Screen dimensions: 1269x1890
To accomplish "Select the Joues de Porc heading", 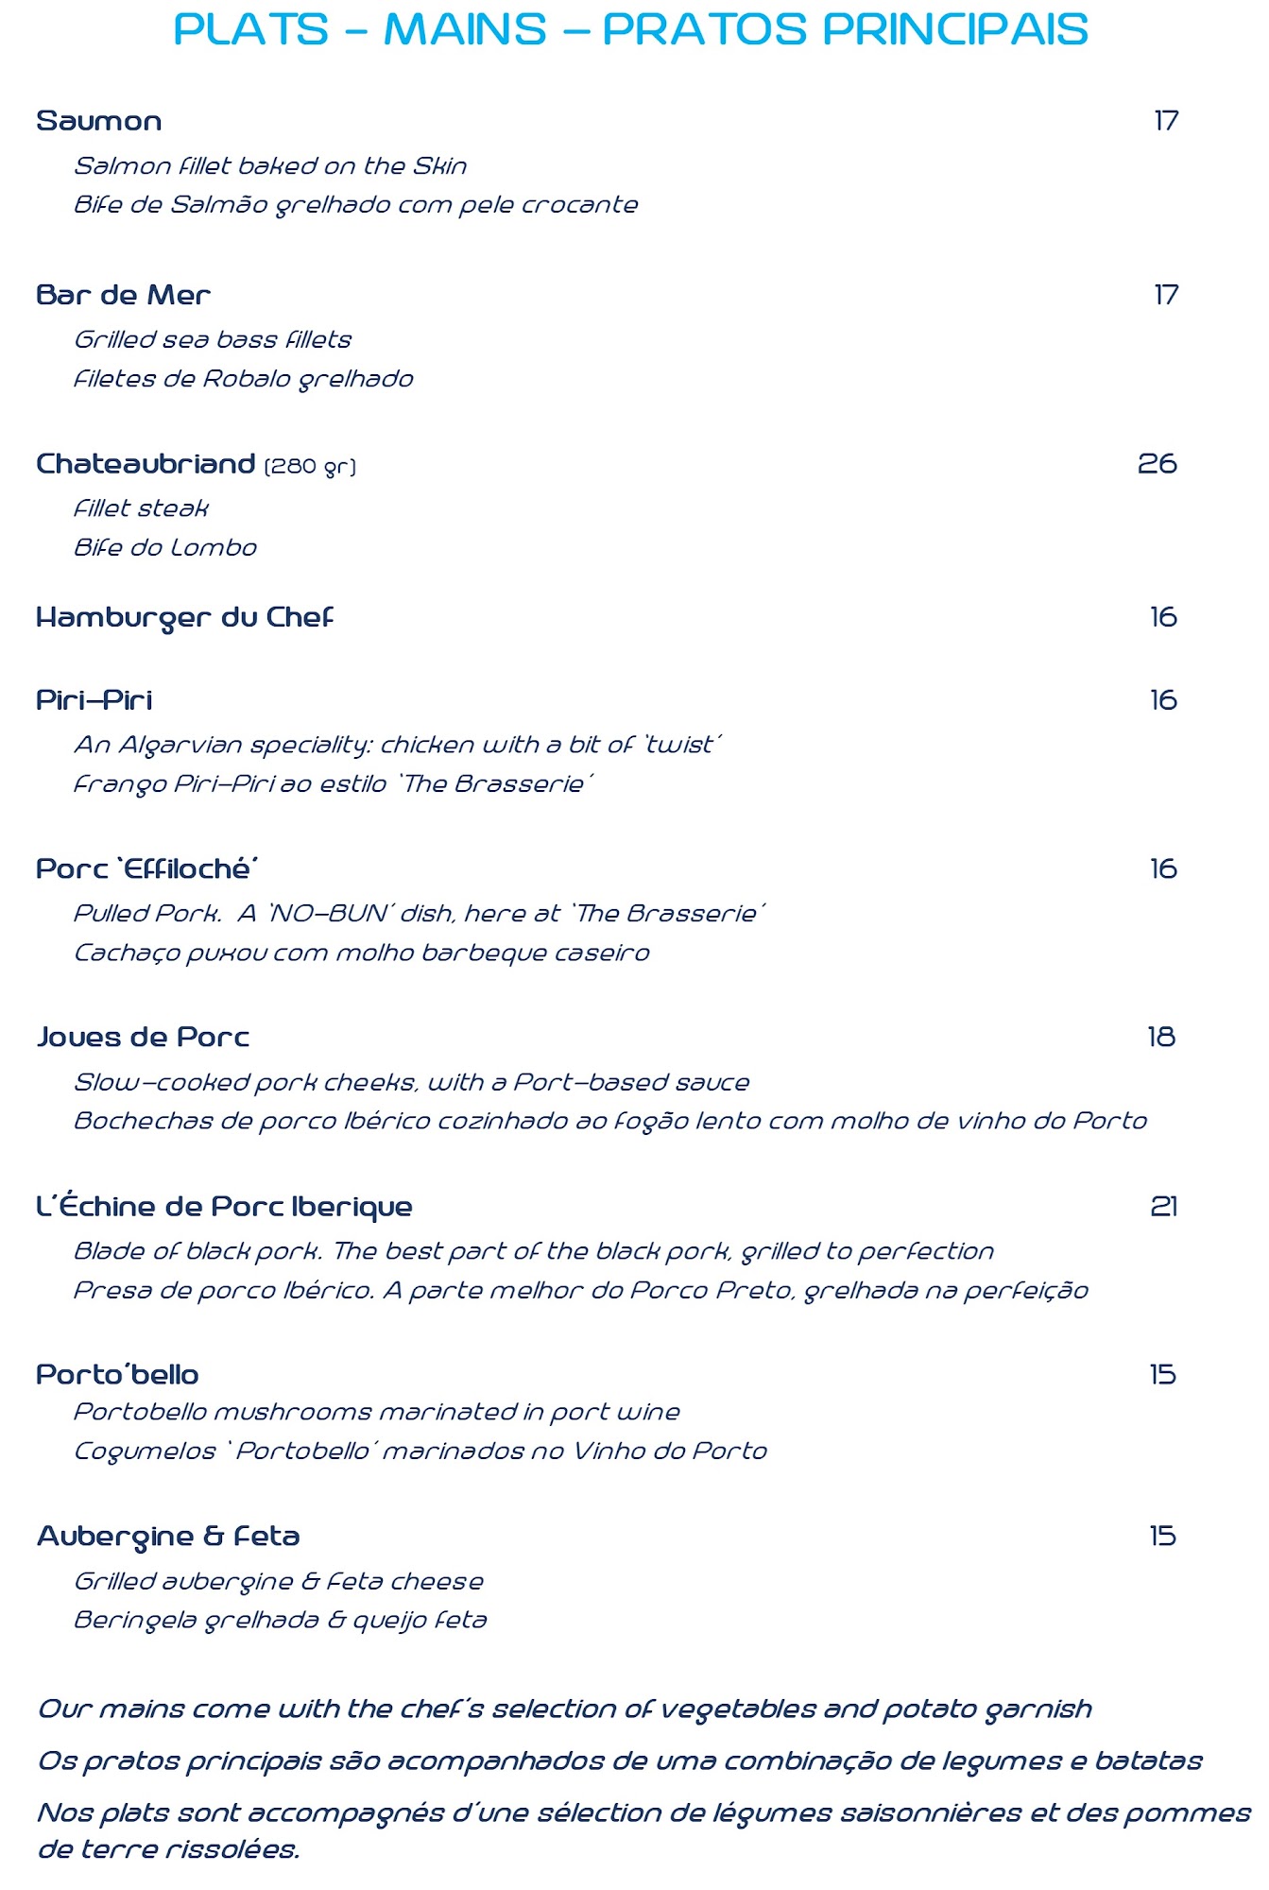I will (x=143, y=1038).
